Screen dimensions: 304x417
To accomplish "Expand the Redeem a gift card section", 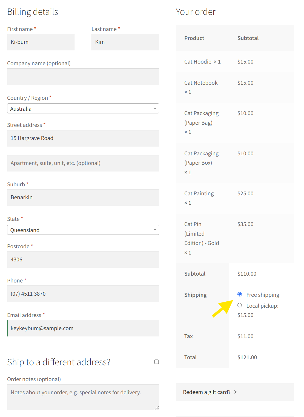I will point(207,392).
